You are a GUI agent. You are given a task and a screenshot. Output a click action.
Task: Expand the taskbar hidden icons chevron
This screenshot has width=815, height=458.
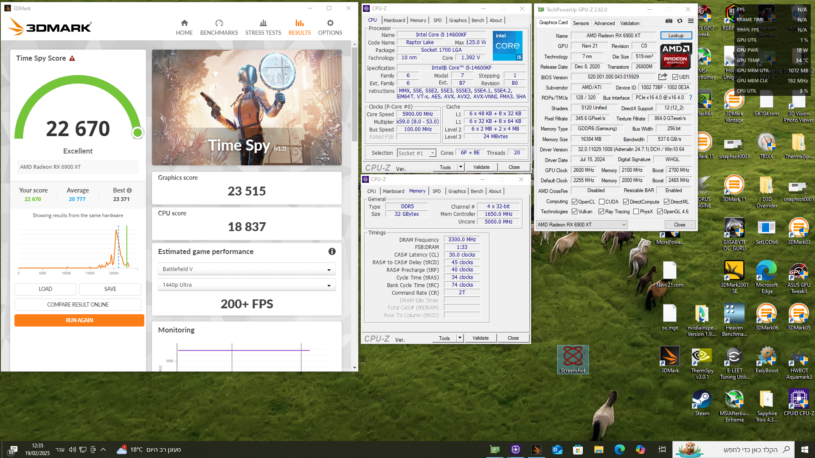click(103, 450)
